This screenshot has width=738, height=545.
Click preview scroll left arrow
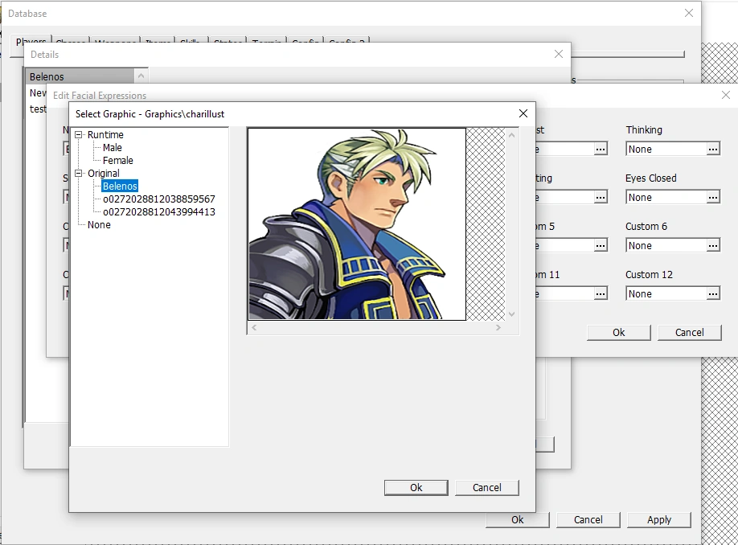[254, 328]
